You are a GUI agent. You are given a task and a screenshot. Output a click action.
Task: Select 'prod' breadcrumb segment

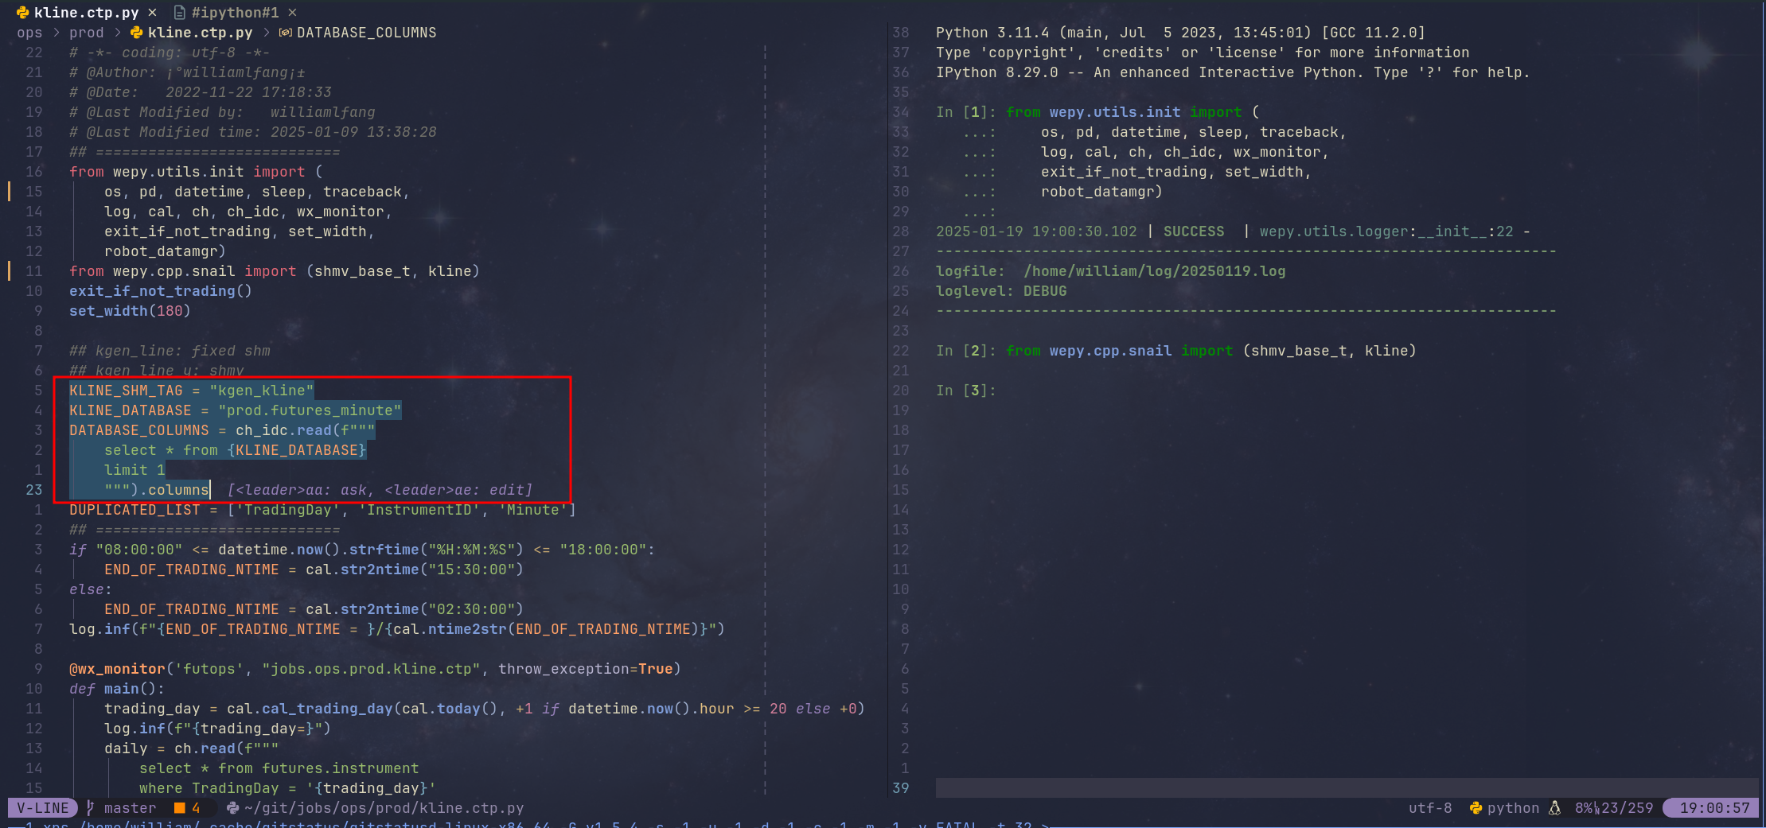tap(86, 33)
